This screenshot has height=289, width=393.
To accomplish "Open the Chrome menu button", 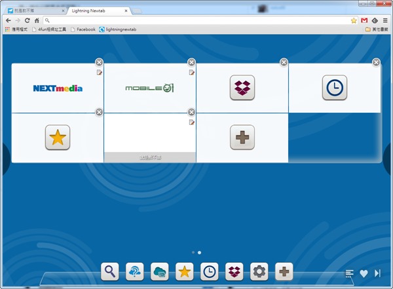I will click(385, 20).
